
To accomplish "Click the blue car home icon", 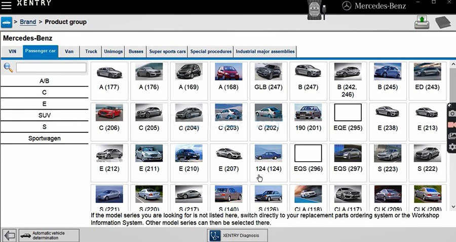I will click(x=7, y=22).
